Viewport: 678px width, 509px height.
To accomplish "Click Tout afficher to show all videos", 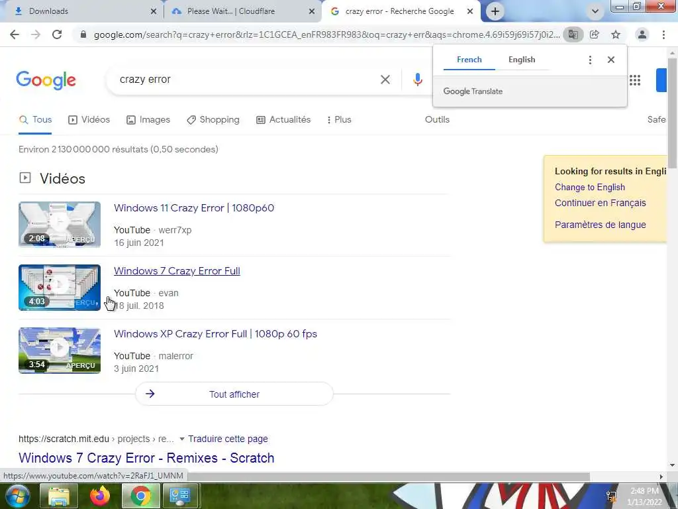I will point(234,394).
